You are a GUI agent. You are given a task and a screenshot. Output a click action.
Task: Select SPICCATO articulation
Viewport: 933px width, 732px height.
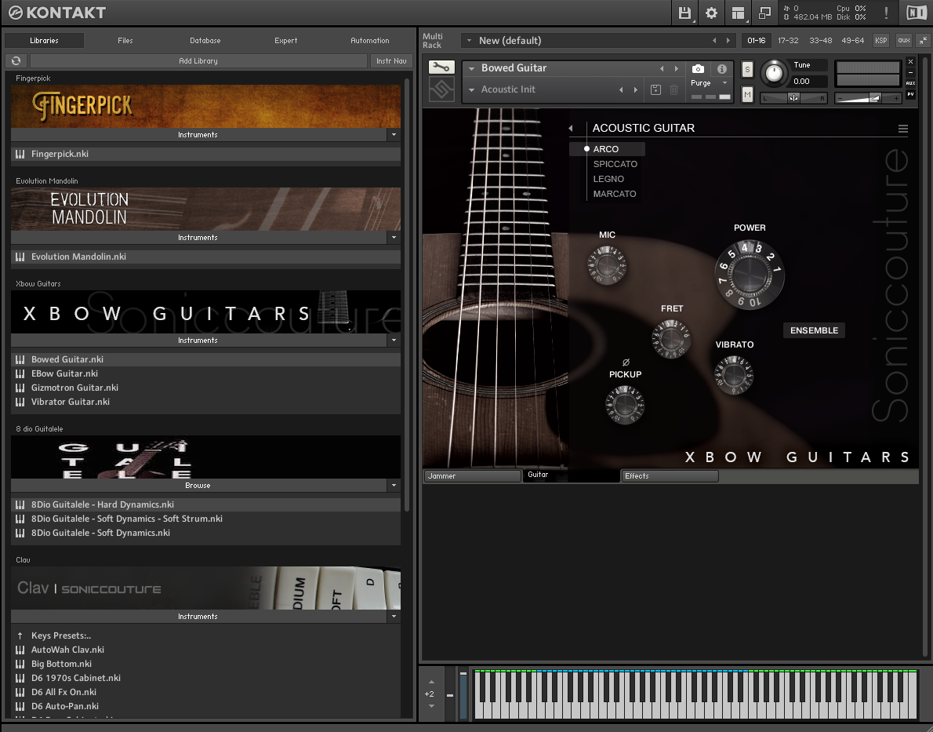point(615,164)
